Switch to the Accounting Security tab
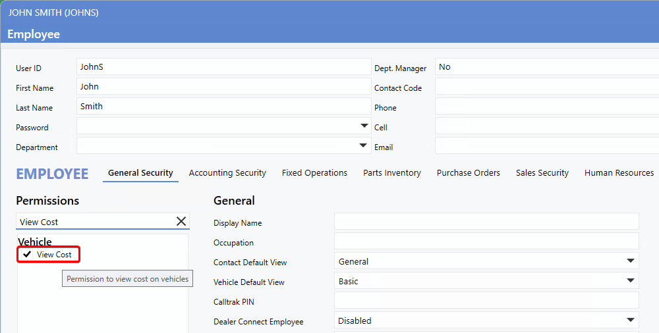 (227, 173)
